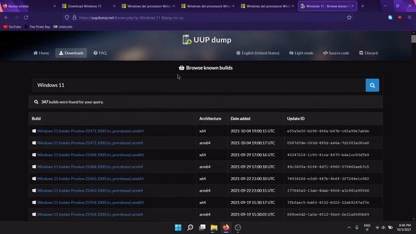Open build 22458.1000 amd64 link
416x234 pixels.
(x=90, y=203)
